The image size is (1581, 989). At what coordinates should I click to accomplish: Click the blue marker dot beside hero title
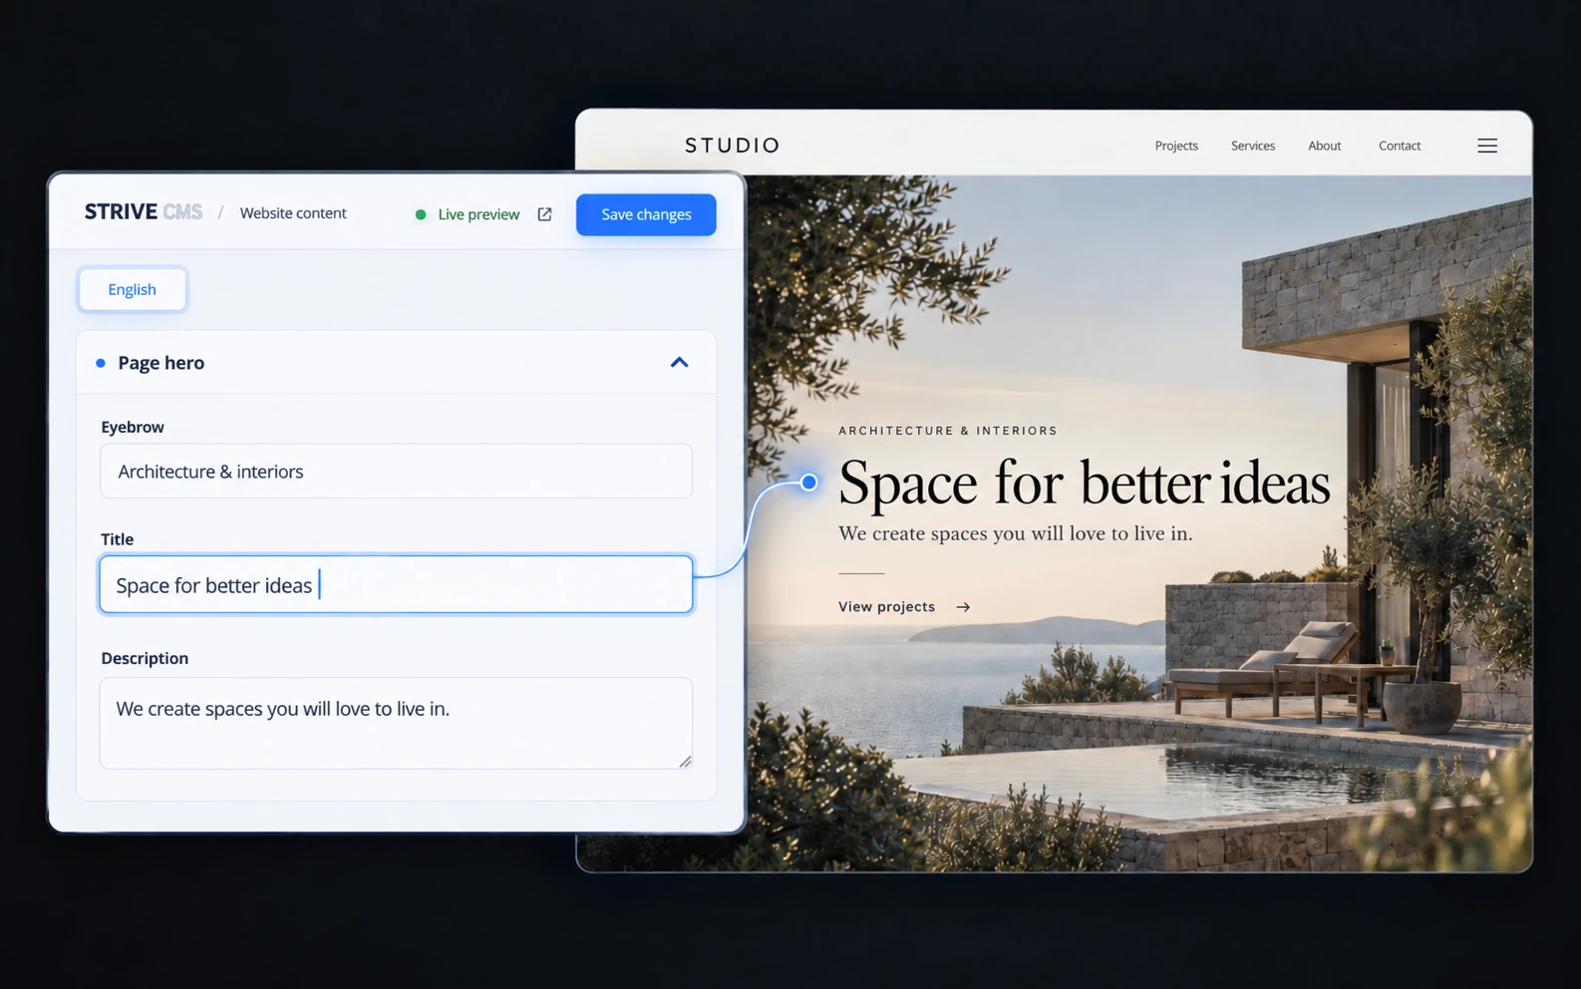[809, 483]
